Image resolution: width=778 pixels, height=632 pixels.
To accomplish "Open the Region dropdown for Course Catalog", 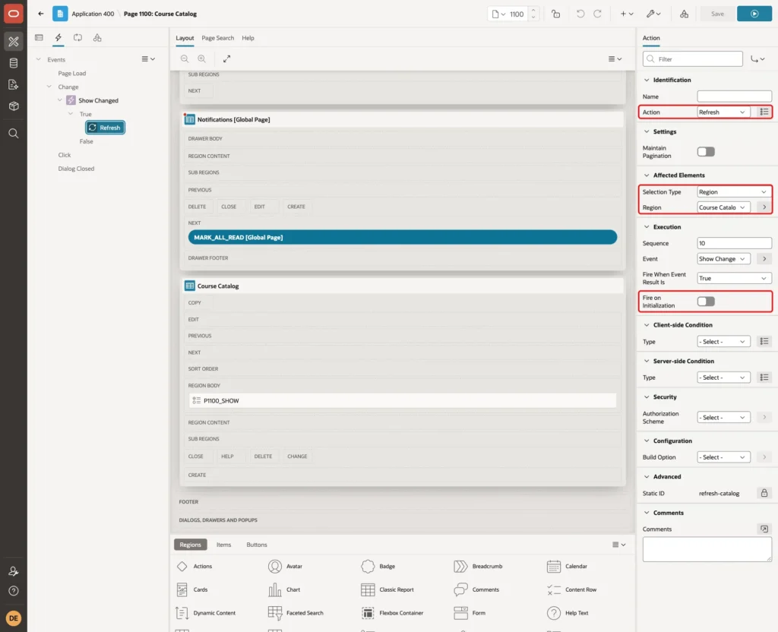I will point(723,207).
